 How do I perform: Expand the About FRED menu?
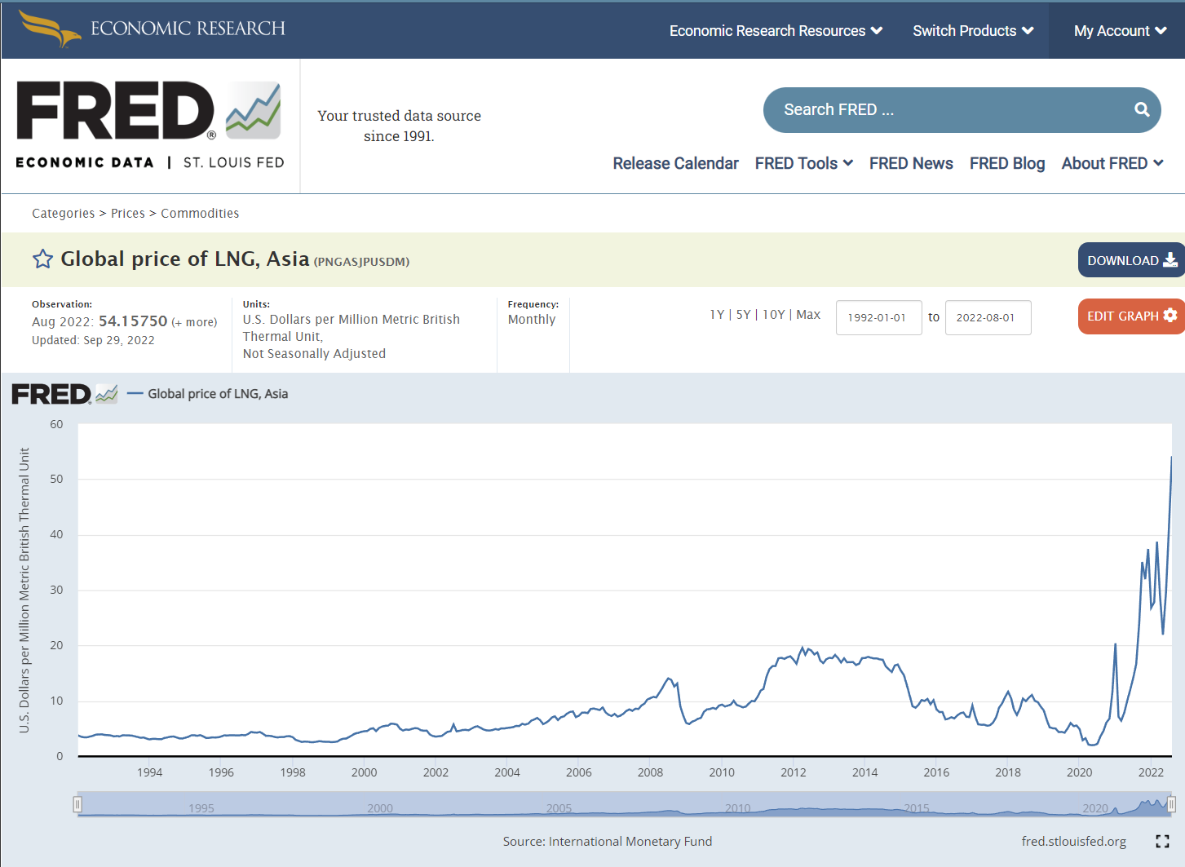tap(1112, 163)
